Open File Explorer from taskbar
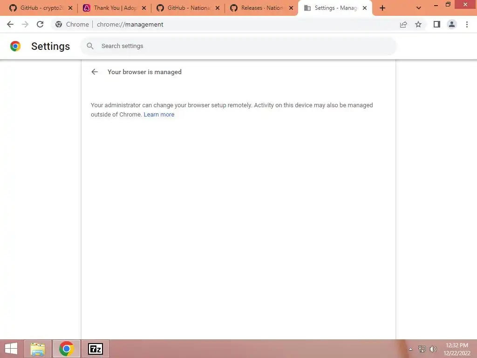Viewport: 477px width, 358px height. point(38,349)
